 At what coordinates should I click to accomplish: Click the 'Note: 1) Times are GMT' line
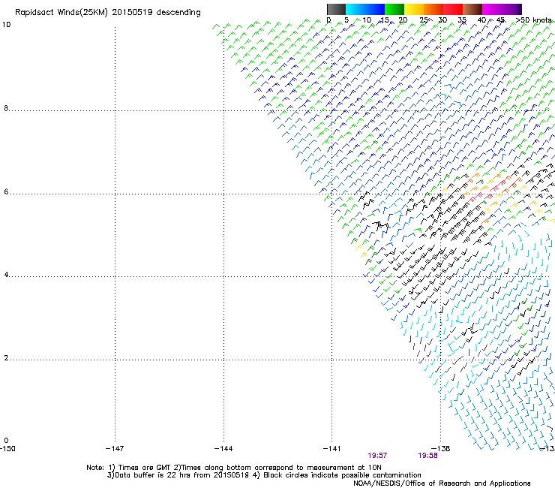point(233,468)
